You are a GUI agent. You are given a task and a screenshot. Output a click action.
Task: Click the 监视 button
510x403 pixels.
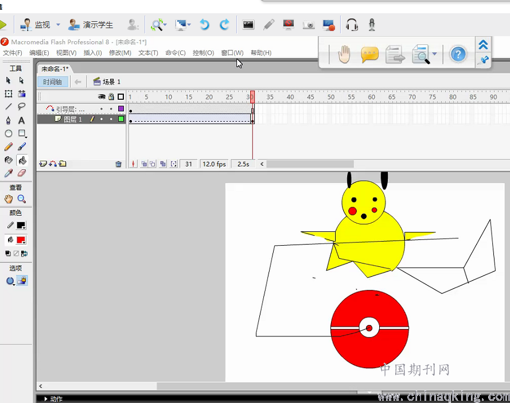coord(36,25)
